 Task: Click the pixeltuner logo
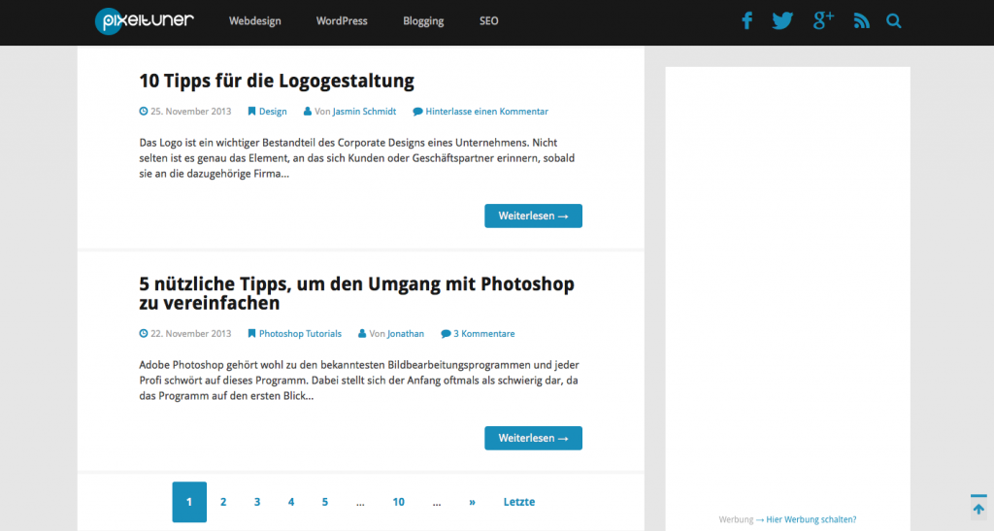(x=145, y=20)
